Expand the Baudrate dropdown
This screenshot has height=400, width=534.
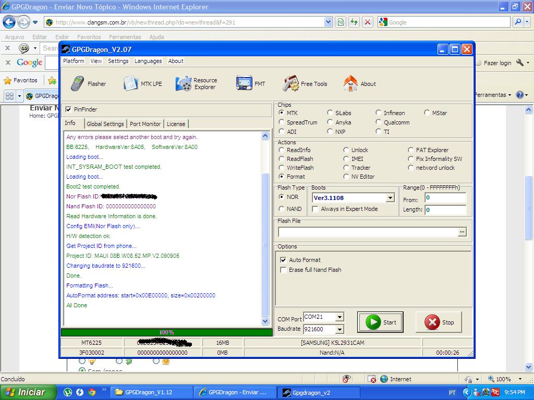339,329
